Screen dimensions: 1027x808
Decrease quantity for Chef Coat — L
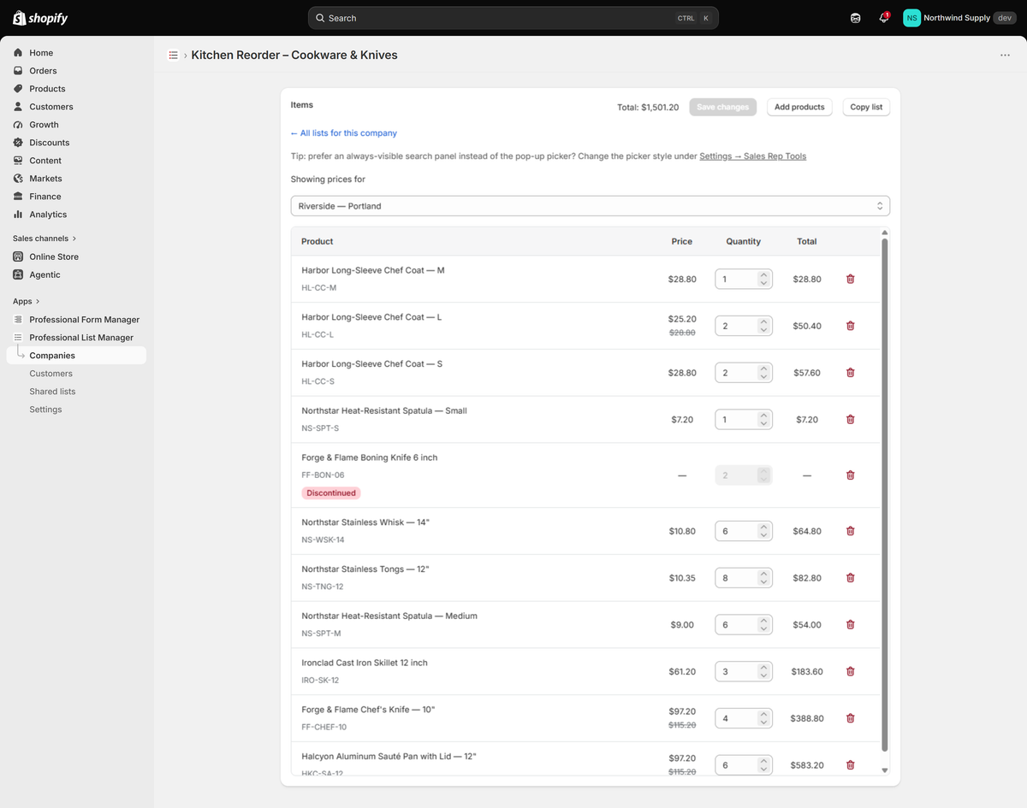763,330
